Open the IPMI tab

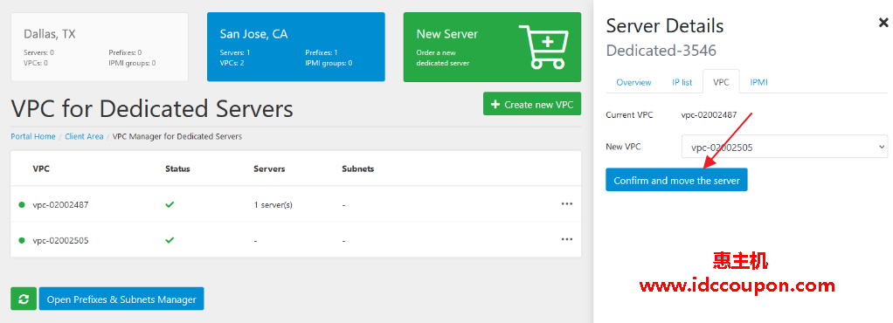pos(758,82)
